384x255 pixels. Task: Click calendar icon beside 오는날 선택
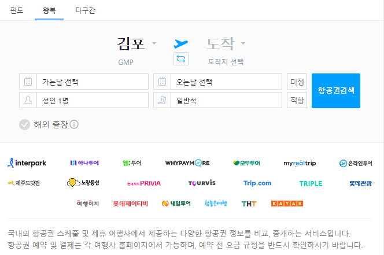[x=162, y=82]
